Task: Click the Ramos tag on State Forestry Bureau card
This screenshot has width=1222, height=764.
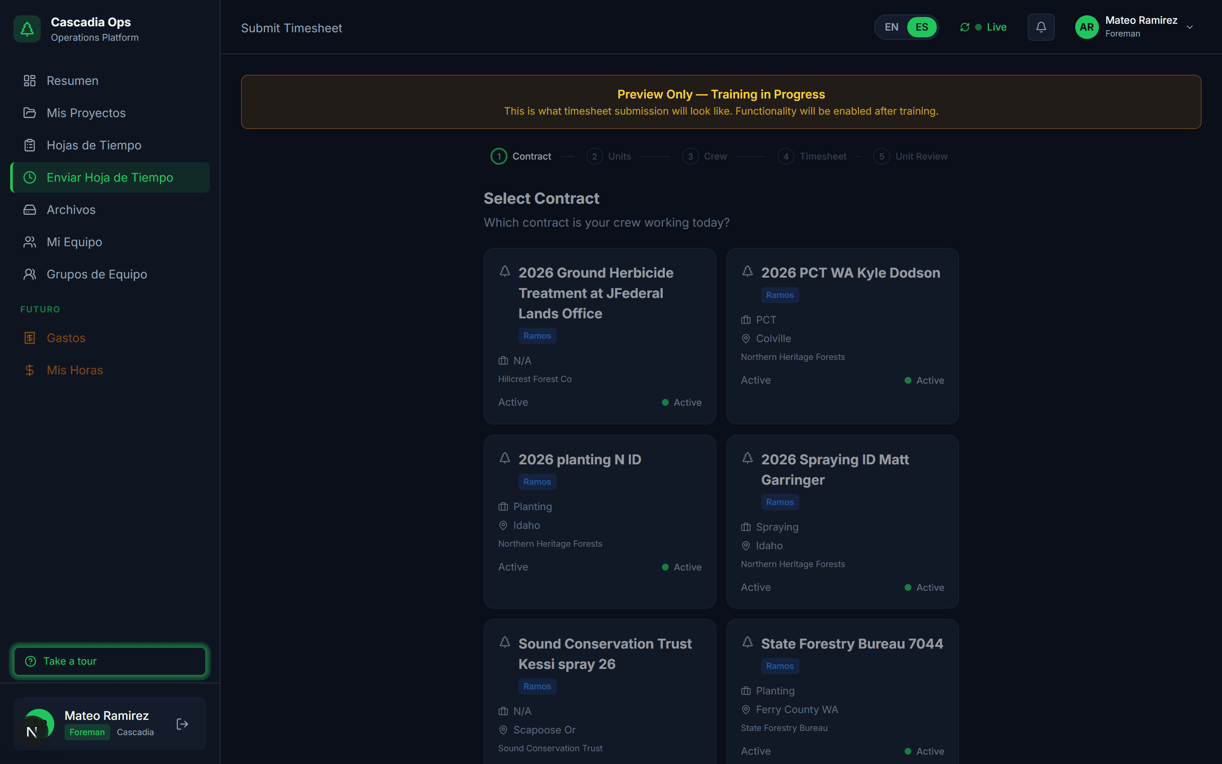Action: click(779, 666)
